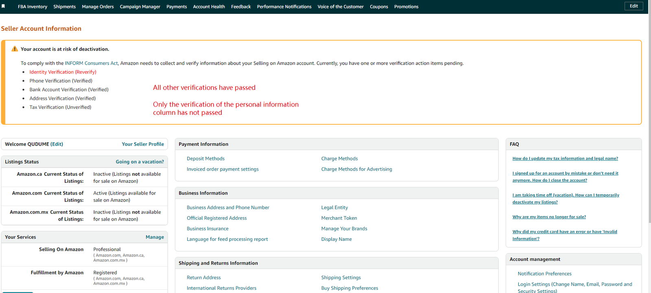Edit the QUDUME welcome name
The height and width of the screenshot is (293, 651).
click(x=57, y=144)
